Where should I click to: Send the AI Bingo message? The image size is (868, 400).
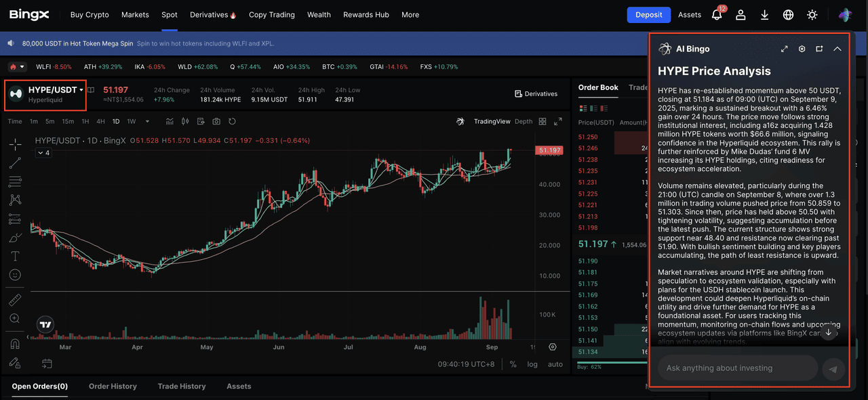click(833, 369)
